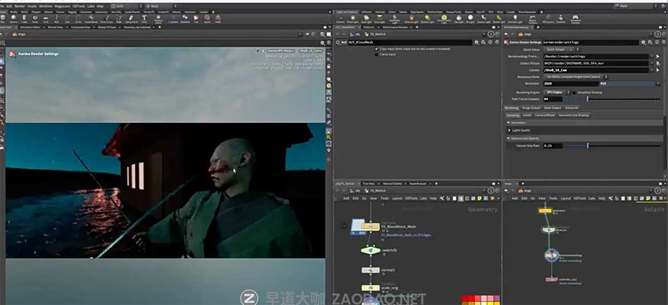Click search icon in Karma Render Settings header
Viewport: 668px width, 305px height.
650,42
